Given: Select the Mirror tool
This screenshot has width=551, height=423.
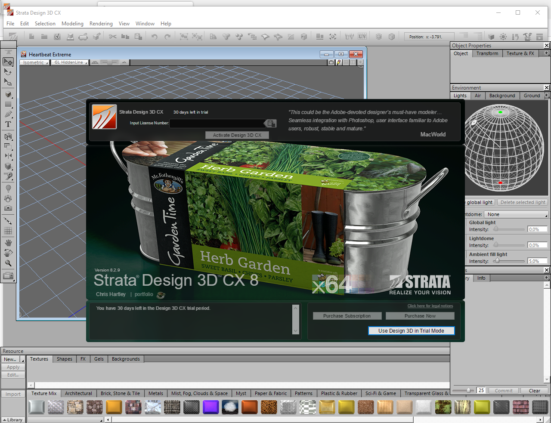Looking at the screenshot, I should 8,156.
